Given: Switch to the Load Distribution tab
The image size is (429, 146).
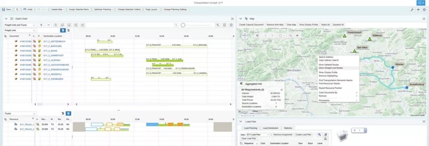Looking at the screenshot, I should pyautogui.click(x=270, y=128).
